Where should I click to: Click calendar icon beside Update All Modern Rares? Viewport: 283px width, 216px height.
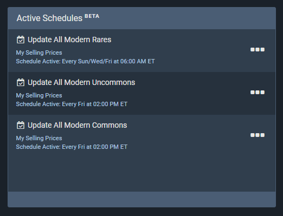coord(21,40)
